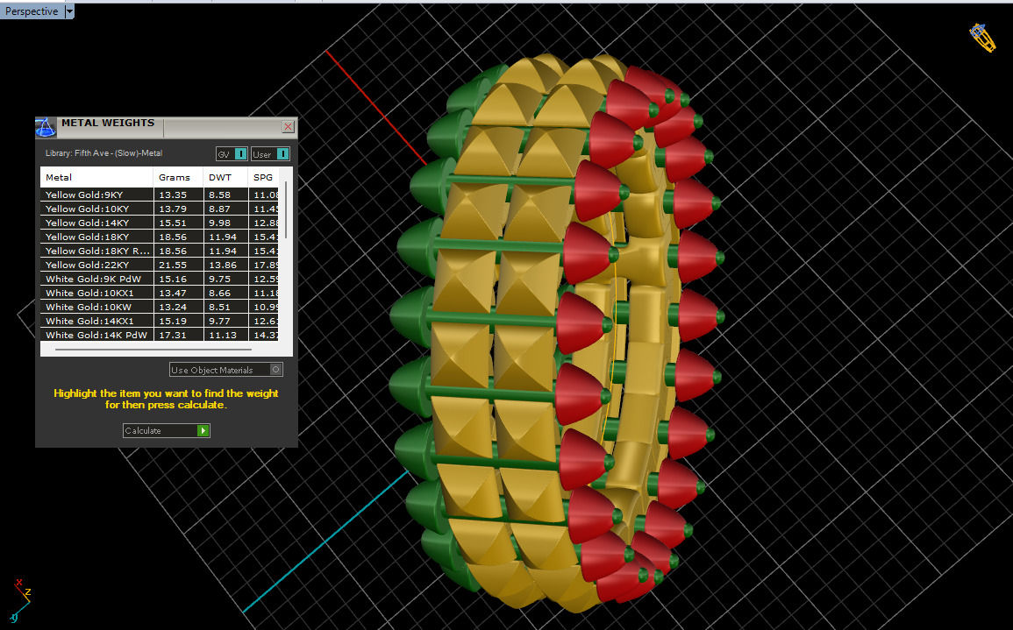
Task: Toggle Use Object Materials option
Action: pos(226,370)
